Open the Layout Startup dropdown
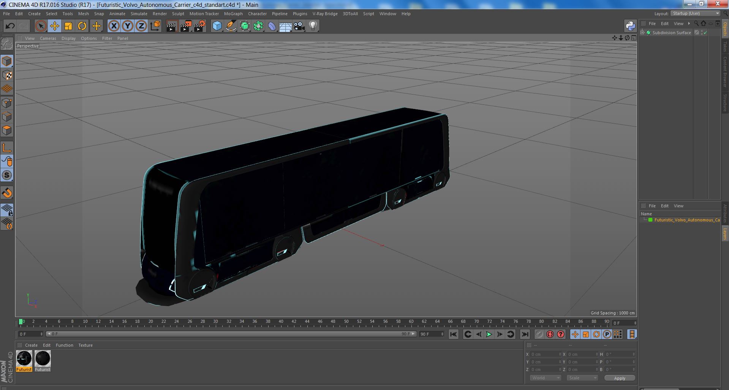The height and width of the screenshot is (390, 729). pos(696,13)
